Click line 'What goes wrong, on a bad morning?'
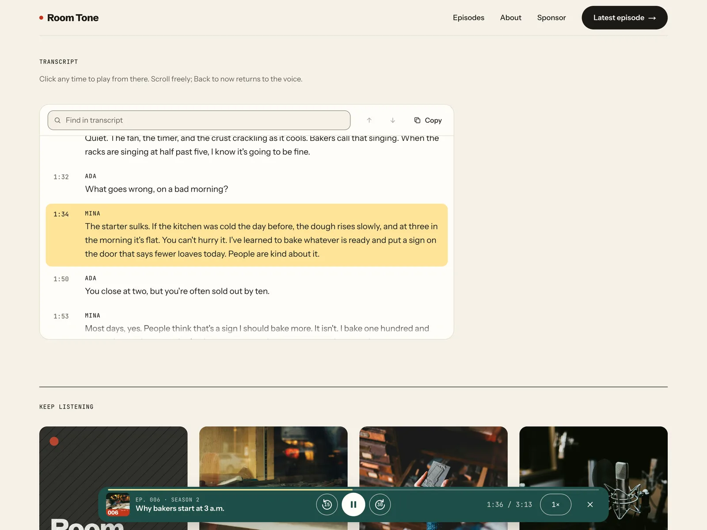Screen dimensions: 707x530 click(156, 189)
